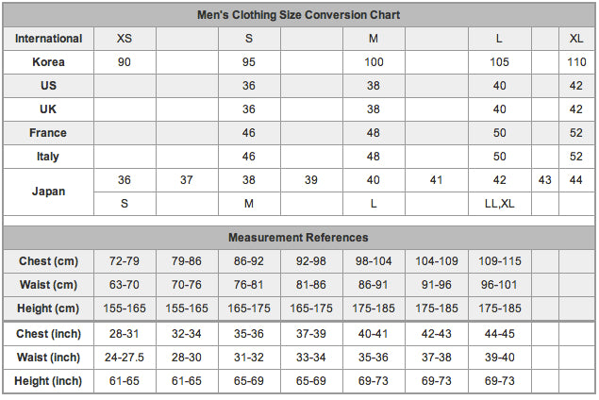Click Waist (cm) value 96-101
The image size is (599, 400).
[x=499, y=285]
